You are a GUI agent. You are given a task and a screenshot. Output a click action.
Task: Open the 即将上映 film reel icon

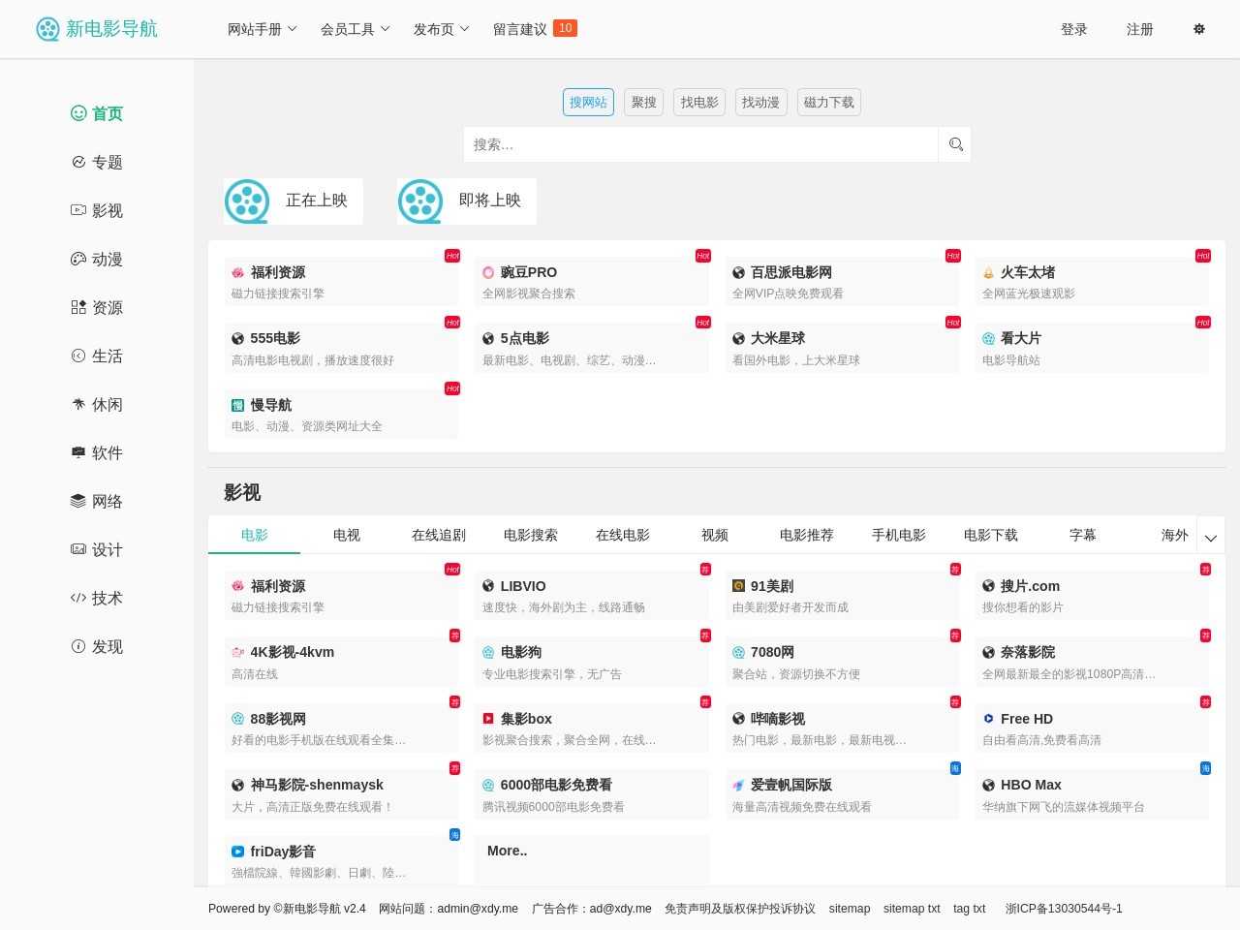click(x=420, y=201)
